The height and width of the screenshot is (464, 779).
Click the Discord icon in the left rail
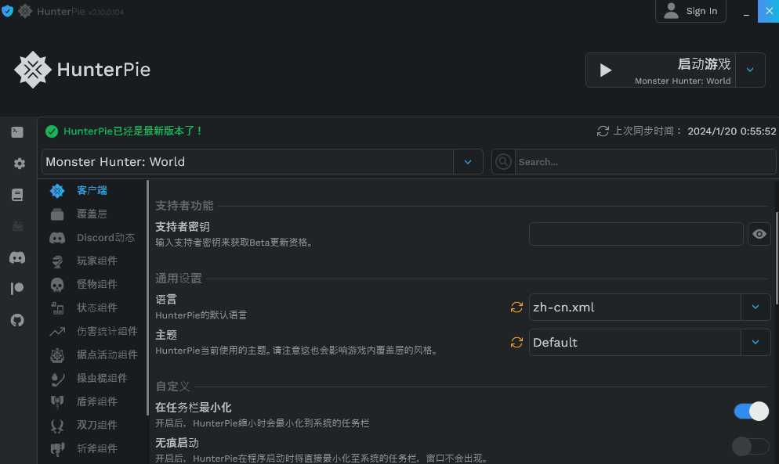pyautogui.click(x=17, y=257)
